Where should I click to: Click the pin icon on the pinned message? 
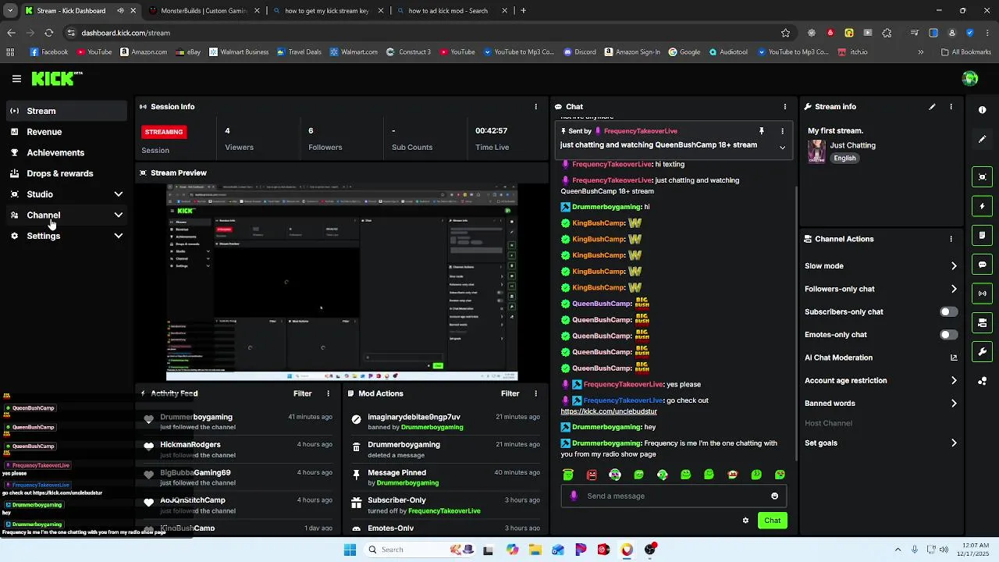(x=761, y=131)
